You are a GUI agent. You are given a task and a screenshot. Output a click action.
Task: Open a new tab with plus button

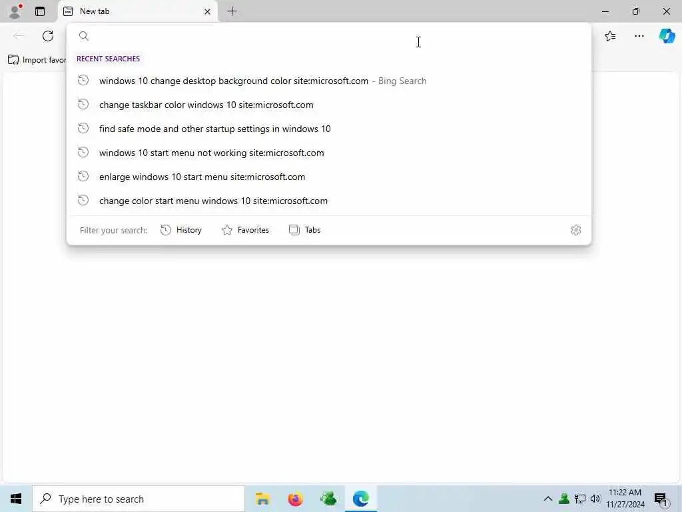tap(232, 11)
